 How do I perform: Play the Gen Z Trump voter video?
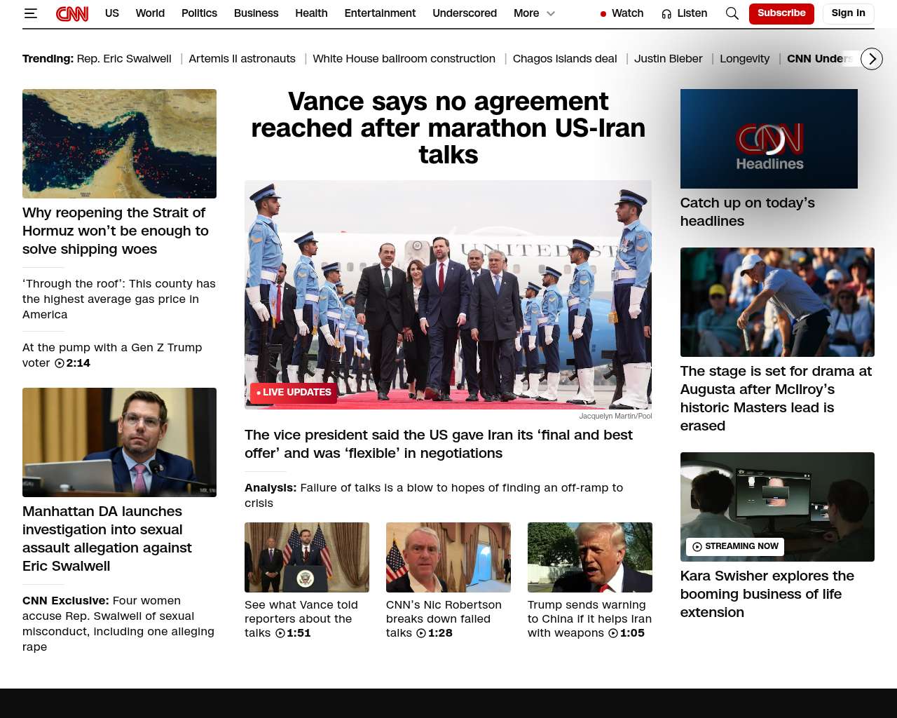(60, 363)
